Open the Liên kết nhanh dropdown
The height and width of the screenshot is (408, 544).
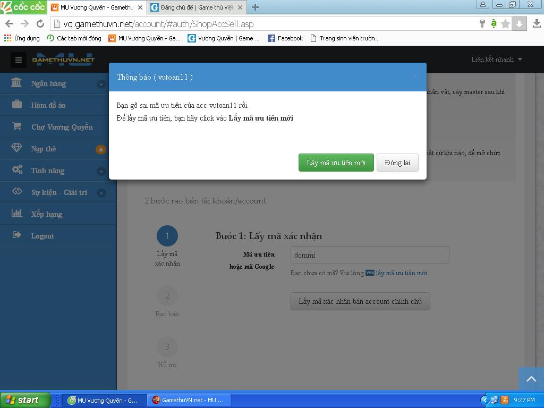(x=496, y=59)
